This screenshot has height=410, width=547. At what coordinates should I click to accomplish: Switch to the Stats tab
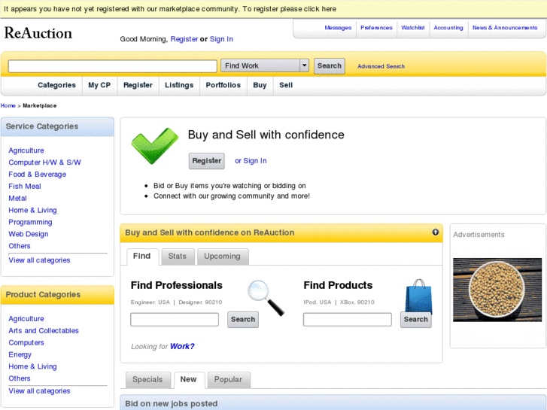pos(178,257)
